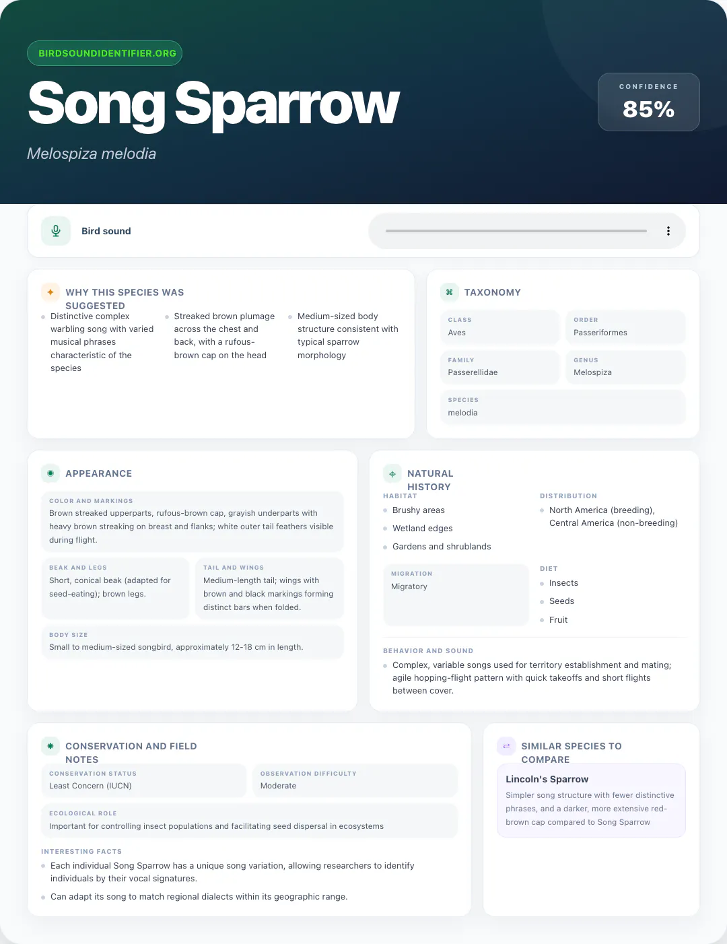Click the Appearance section icon

pos(50,473)
